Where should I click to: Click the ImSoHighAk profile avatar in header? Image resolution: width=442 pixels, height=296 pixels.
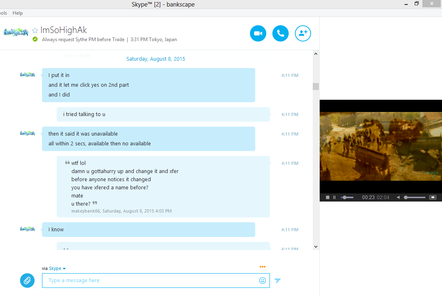pyautogui.click(x=16, y=32)
